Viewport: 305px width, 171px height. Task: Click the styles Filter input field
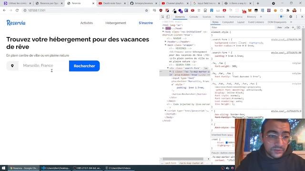click(243, 28)
